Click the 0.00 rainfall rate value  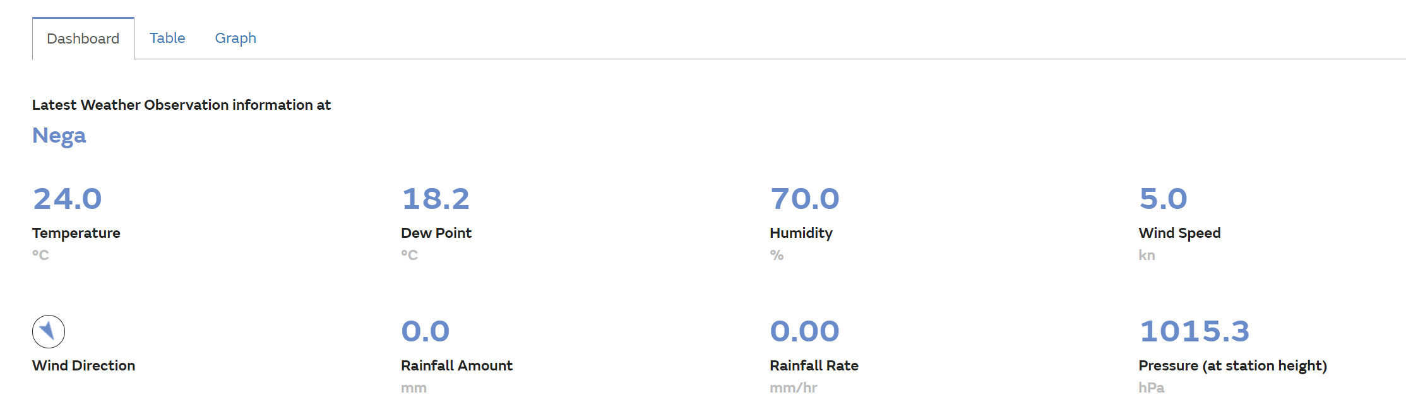(x=805, y=331)
